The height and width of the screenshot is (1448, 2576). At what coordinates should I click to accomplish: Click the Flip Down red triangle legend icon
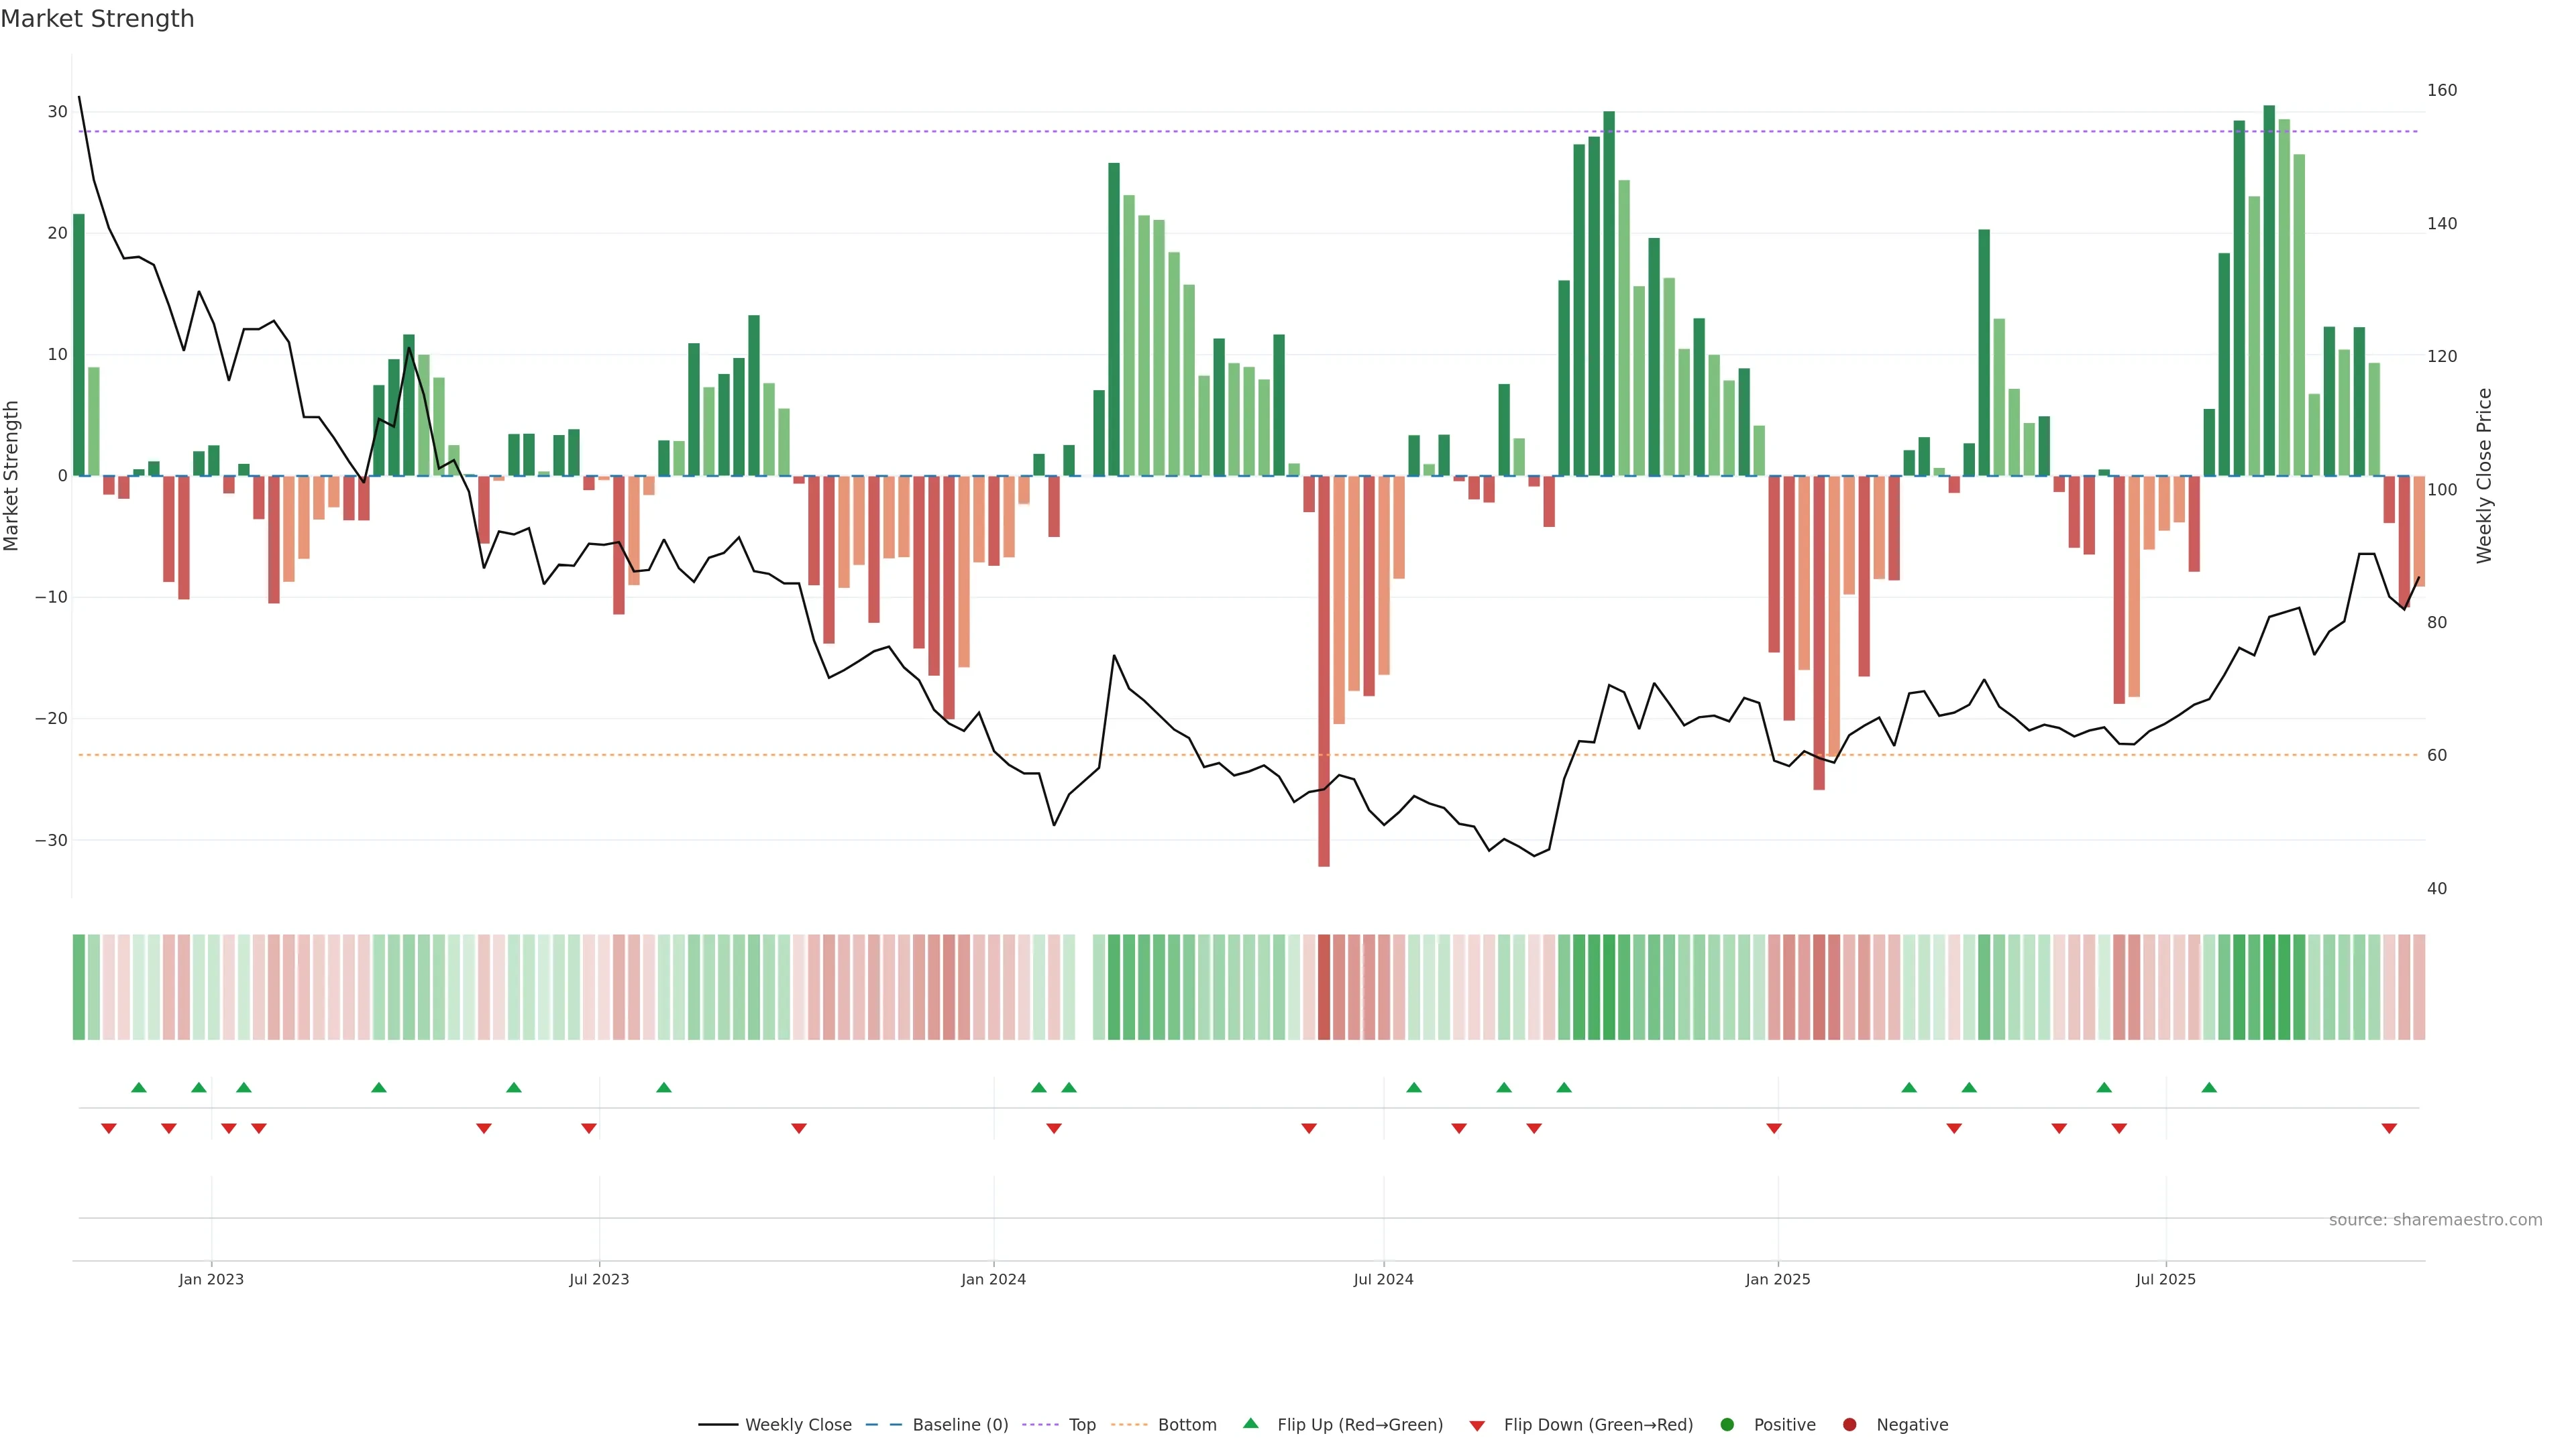pyautogui.click(x=1477, y=1426)
